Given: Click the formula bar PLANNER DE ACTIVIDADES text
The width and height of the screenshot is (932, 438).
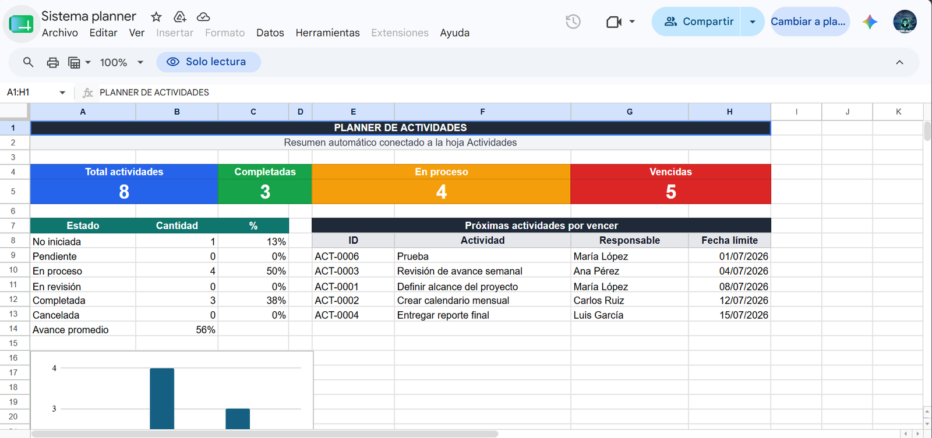Looking at the screenshot, I should click(x=154, y=92).
